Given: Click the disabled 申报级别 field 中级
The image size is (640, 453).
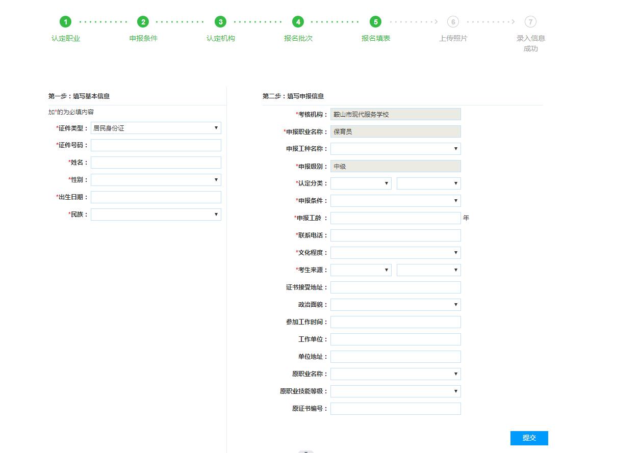Looking at the screenshot, I should (396, 166).
